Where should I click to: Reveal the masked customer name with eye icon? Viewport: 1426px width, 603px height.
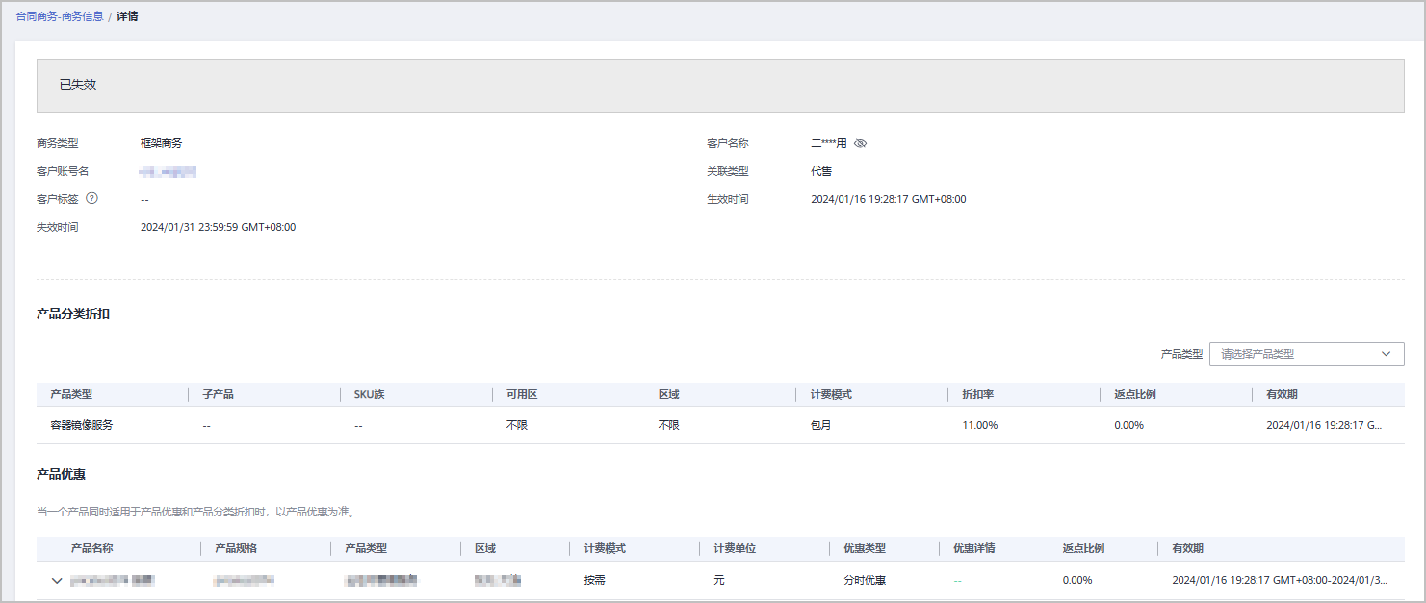[861, 143]
